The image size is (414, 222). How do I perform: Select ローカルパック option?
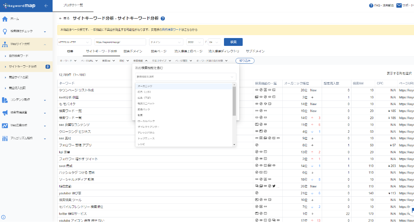(x=184, y=121)
